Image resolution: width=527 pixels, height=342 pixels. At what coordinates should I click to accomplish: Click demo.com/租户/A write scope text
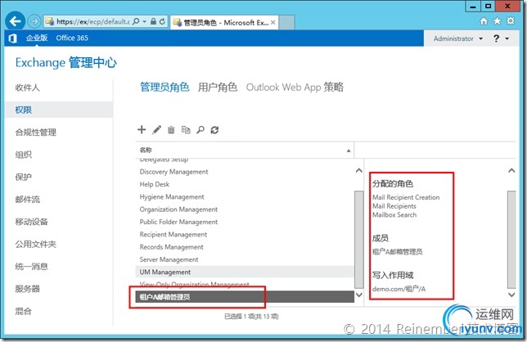(399, 289)
